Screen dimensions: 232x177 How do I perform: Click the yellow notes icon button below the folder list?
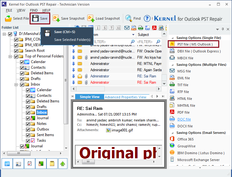[x=52, y=164]
